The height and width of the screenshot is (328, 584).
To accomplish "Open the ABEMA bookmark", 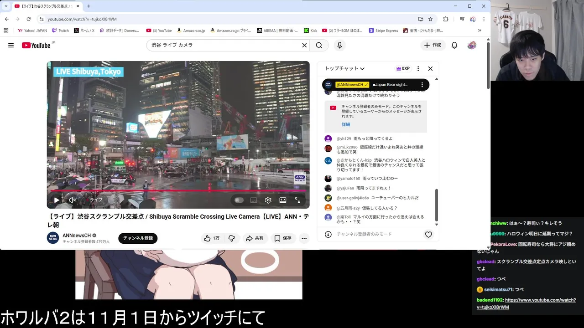I will [x=277, y=31].
